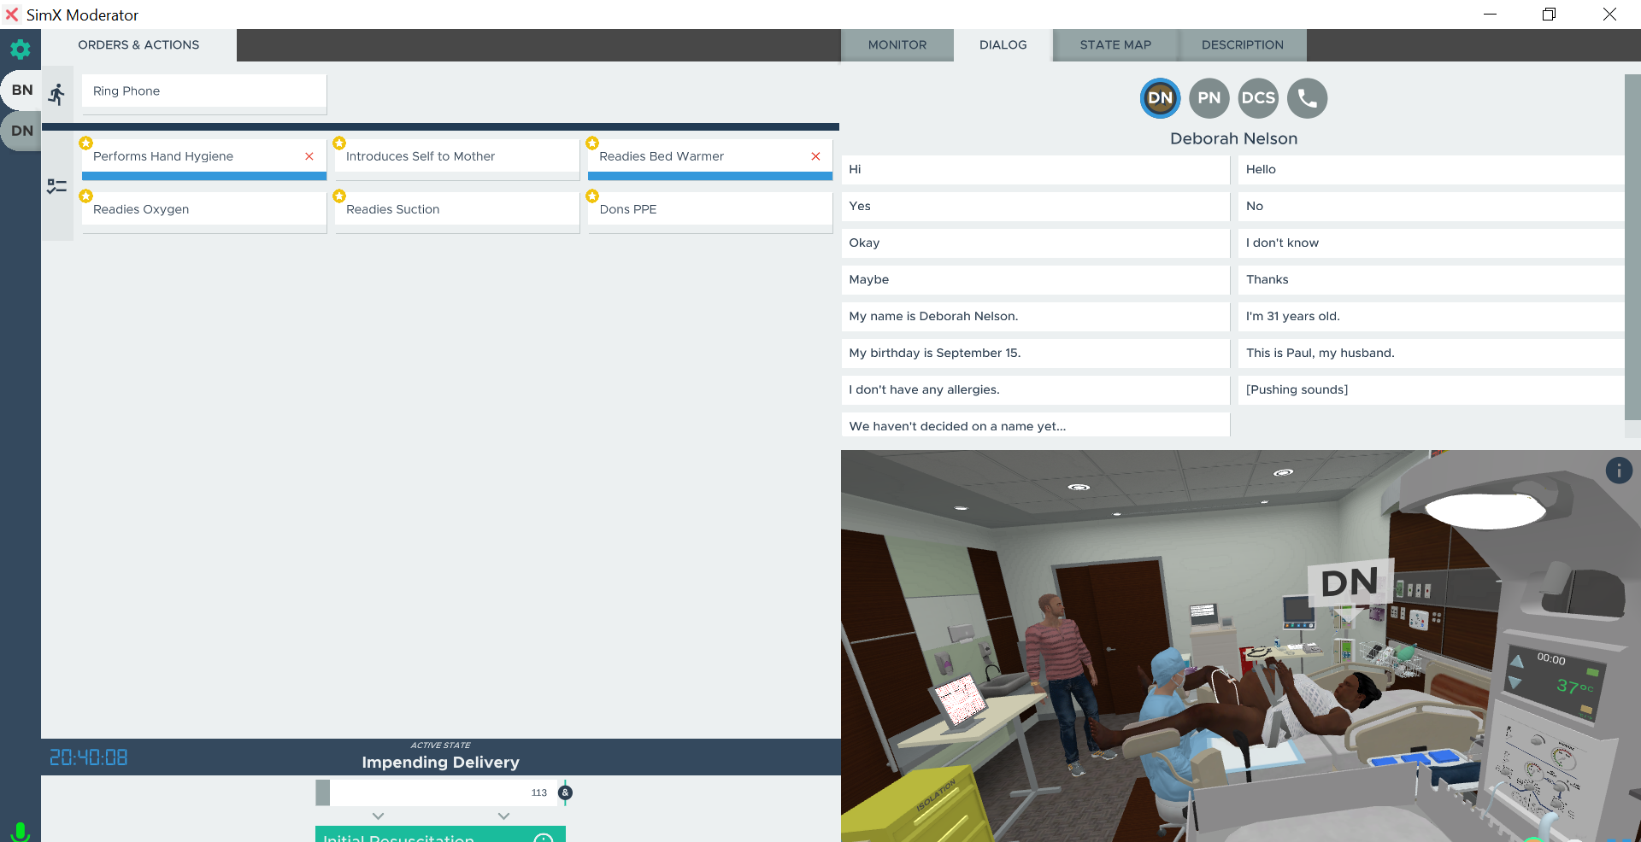Select the PN character avatar
Image resolution: width=1641 pixels, height=842 pixels.
(1209, 98)
